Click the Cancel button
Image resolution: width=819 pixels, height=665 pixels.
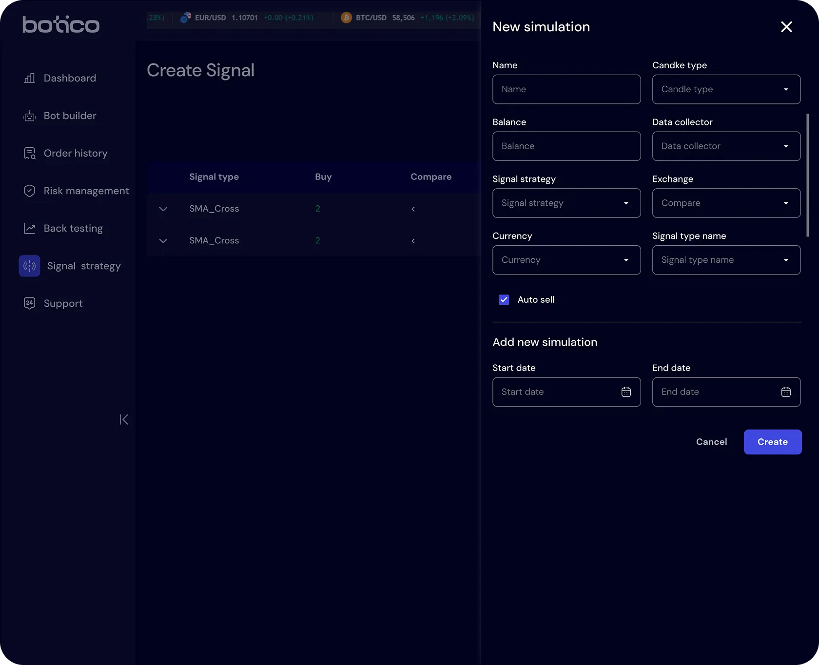coord(711,442)
